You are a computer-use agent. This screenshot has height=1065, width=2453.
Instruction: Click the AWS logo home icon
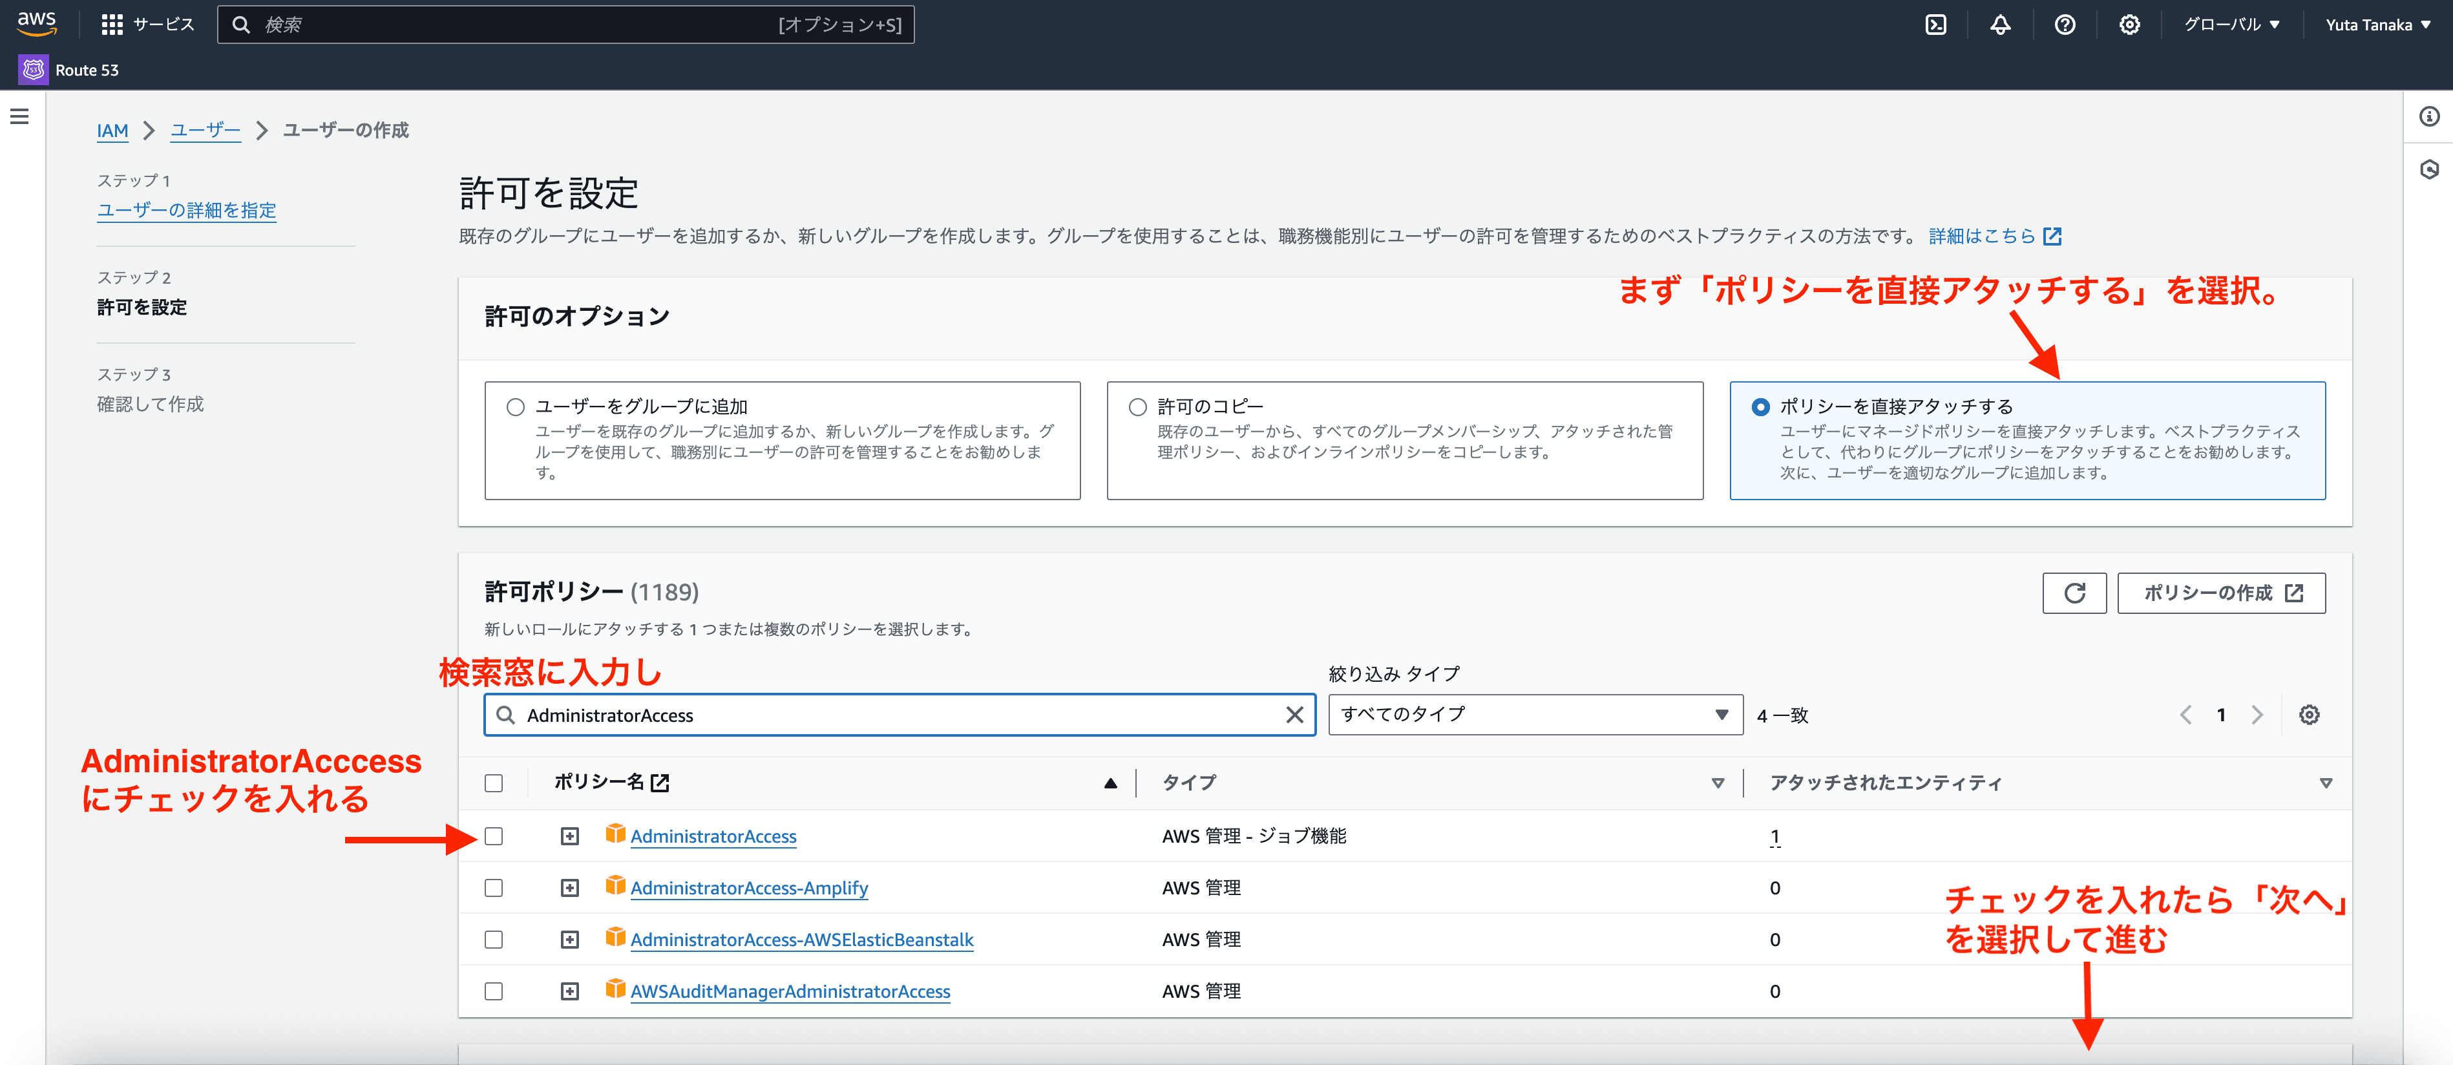36,24
